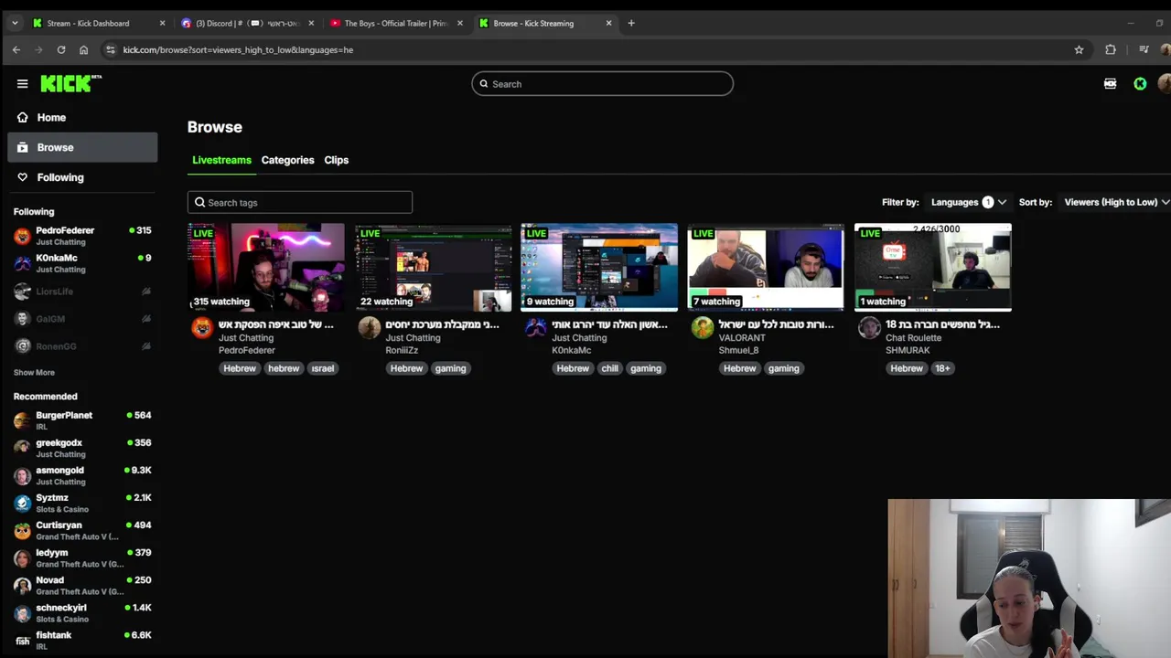Reload the page
This screenshot has width=1171, height=658.
[61, 49]
